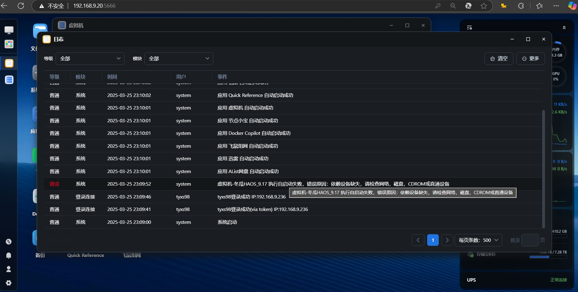578x292 pixels.
Task: Open notifications bell in left dock
Action: pos(9,255)
